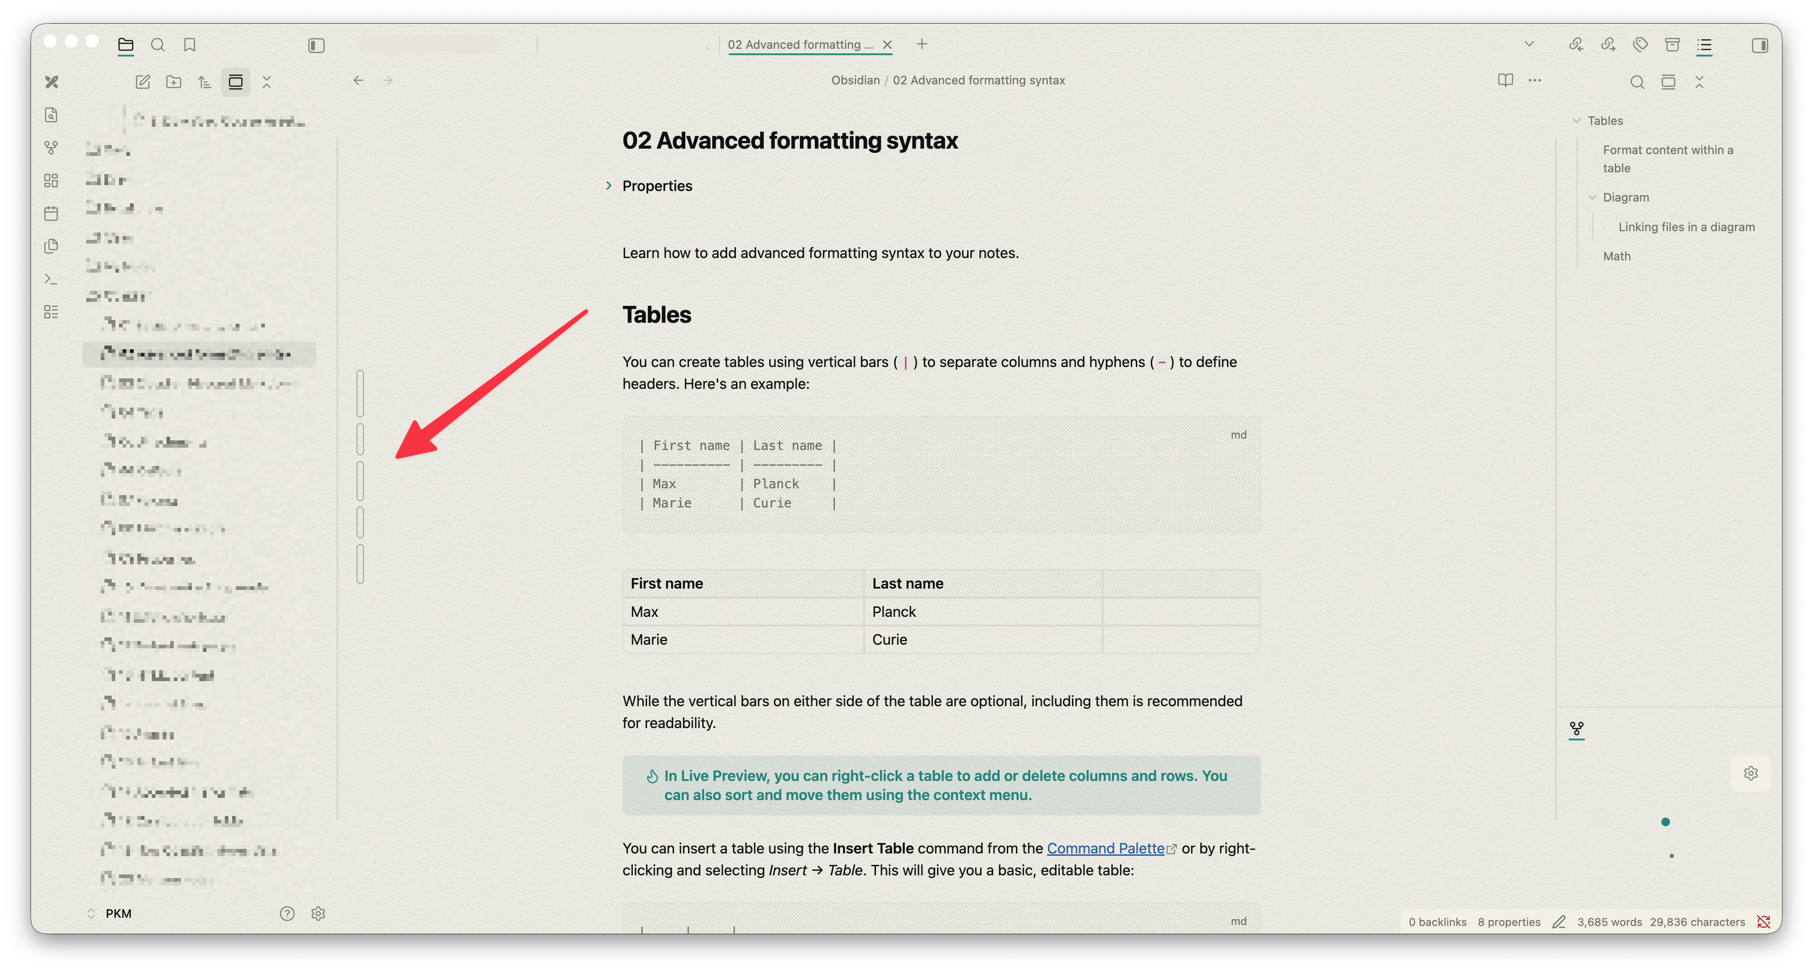Click the note title heading
This screenshot has width=1813, height=972.
click(x=790, y=141)
